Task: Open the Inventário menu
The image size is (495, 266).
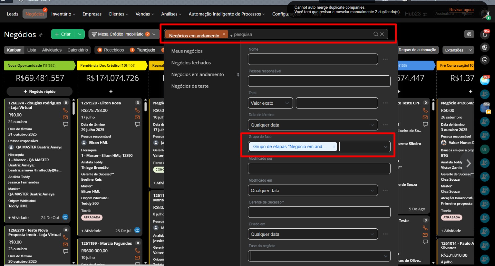Action: [x=63, y=14]
